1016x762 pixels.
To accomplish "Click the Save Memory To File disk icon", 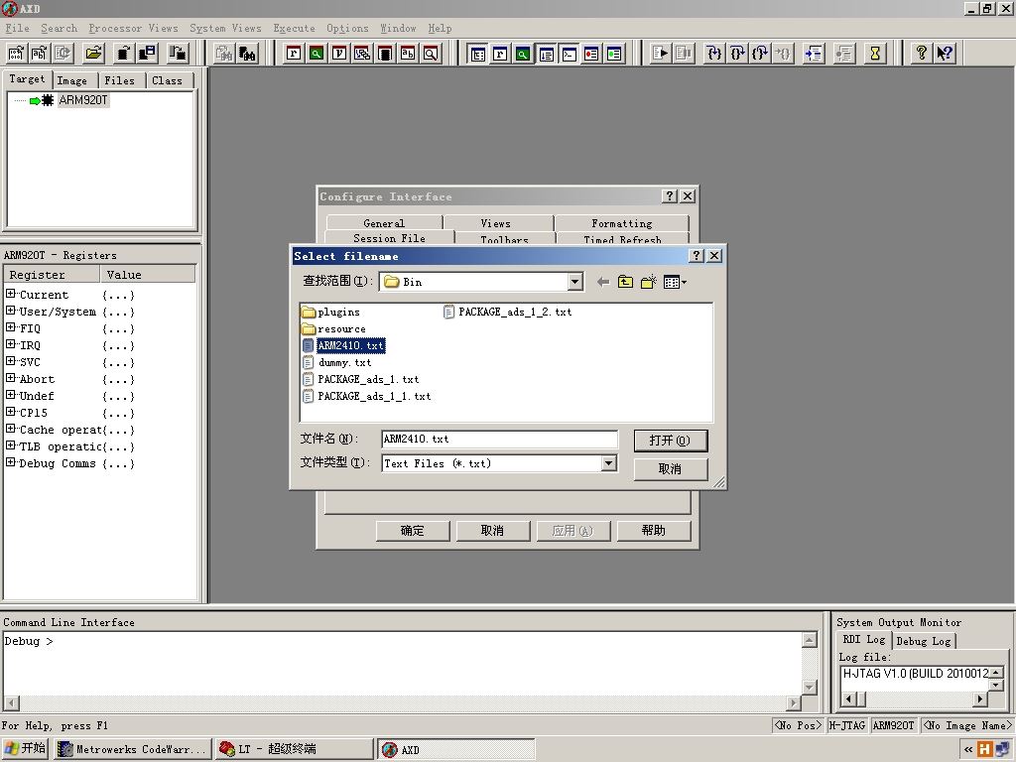I will coord(147,54).
